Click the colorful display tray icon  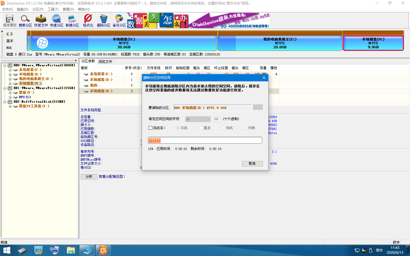click(364, 250)
